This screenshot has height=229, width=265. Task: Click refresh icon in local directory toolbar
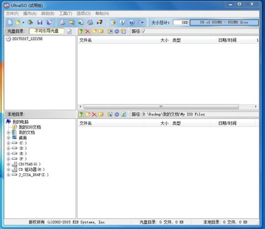123,115
